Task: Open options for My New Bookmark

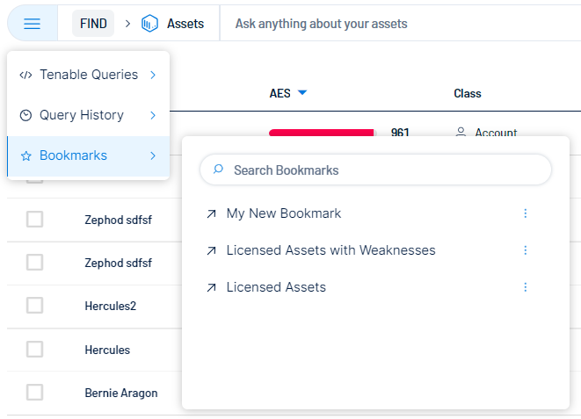Action: tap(526, 213)
